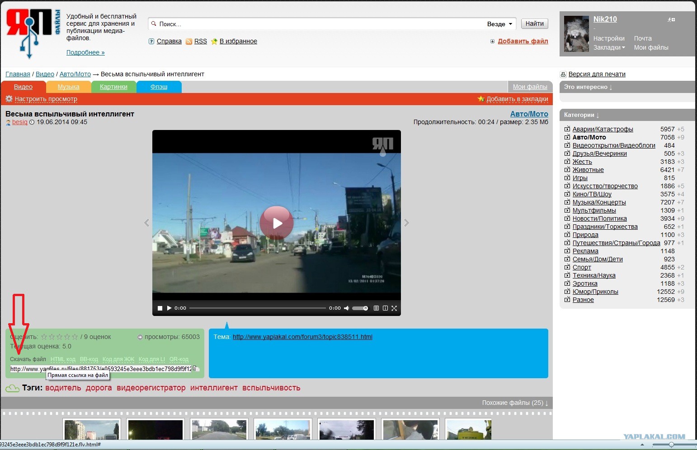Screen dimensions: 697x450
Task: Click the видеорегистратор tag
Action: coord(151,388)
